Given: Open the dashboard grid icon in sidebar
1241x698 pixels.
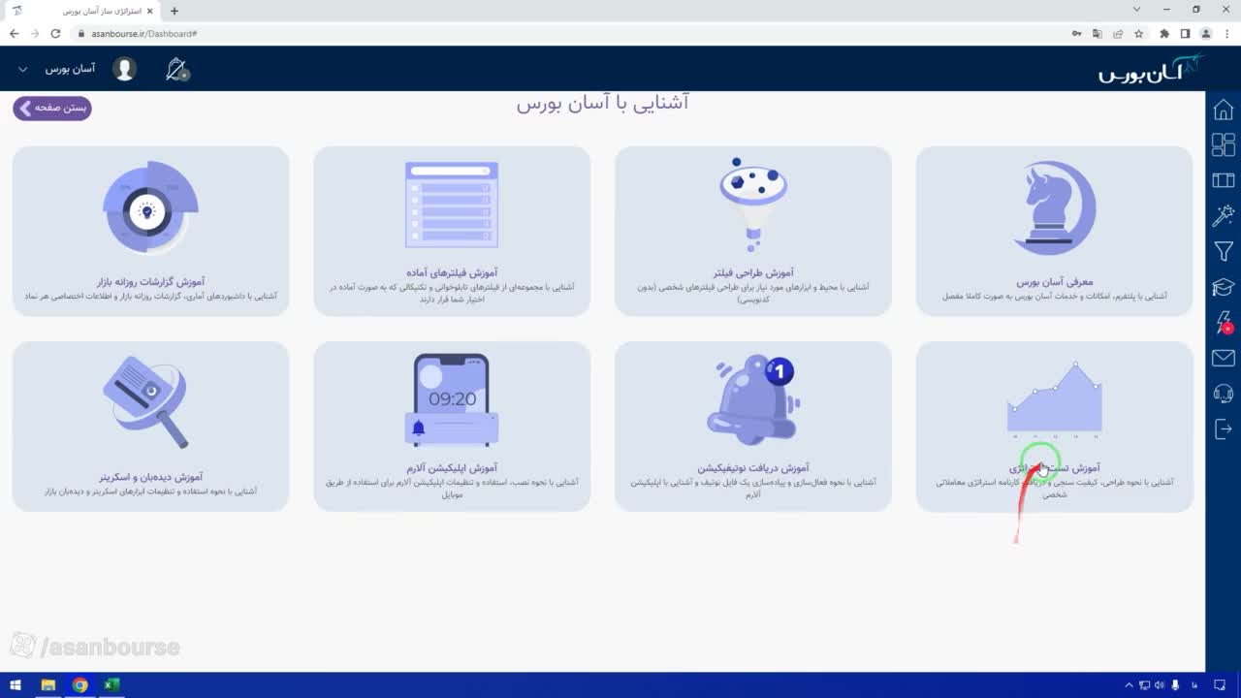Looking at the screenshot, I should pos(1224,144).
